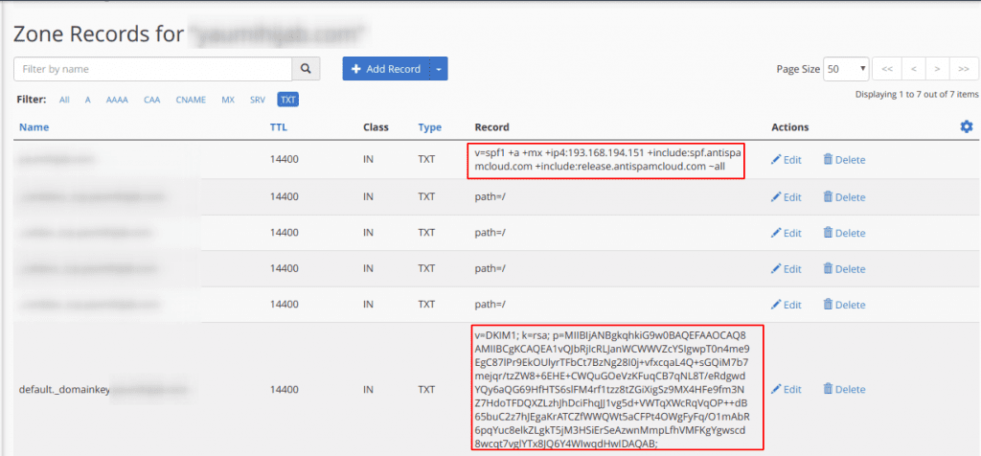Sort records by TTL column
This screenshot has width=981, height=456.
coord(279,127)
